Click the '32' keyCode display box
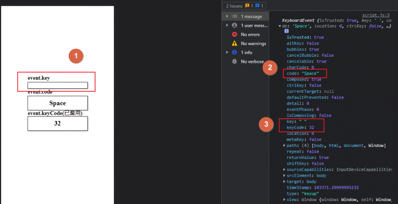 (58, 124)
